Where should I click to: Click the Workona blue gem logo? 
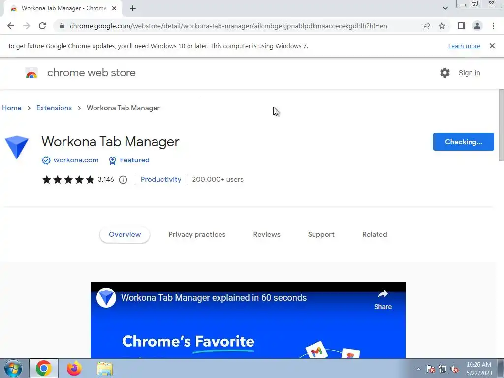coord(17,147)
